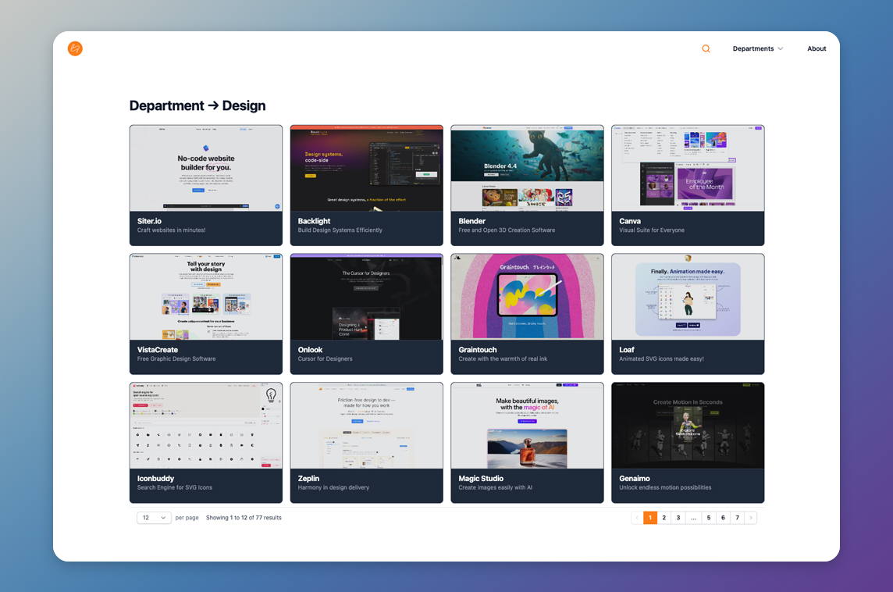
Task: Click 'Visual Suite for Everyone' subtitle
Action: click(652, 230)
